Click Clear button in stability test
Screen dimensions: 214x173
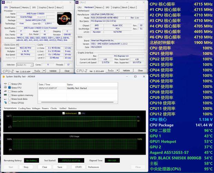(45, 167)
